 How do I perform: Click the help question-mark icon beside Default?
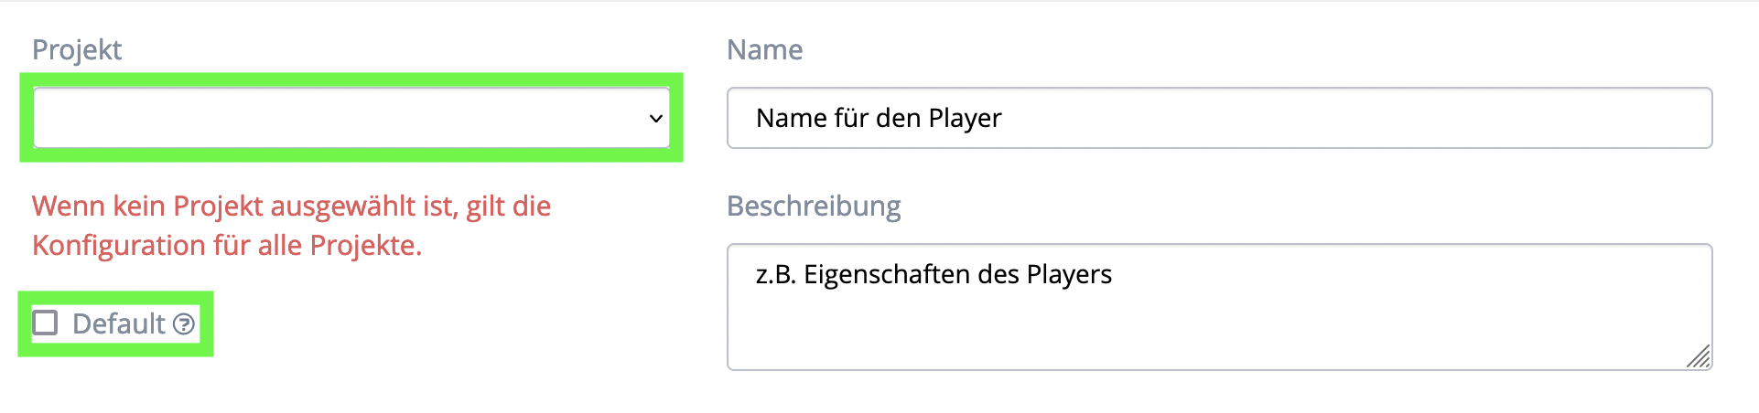coord(184,324)
